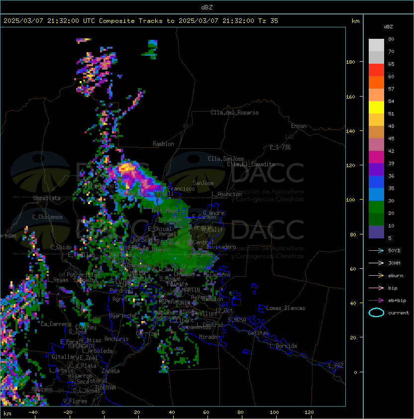The image size is (414, 419).
Task: Click the cyan 'current' ellipse legend symbol
Action: tap(376, 313)
